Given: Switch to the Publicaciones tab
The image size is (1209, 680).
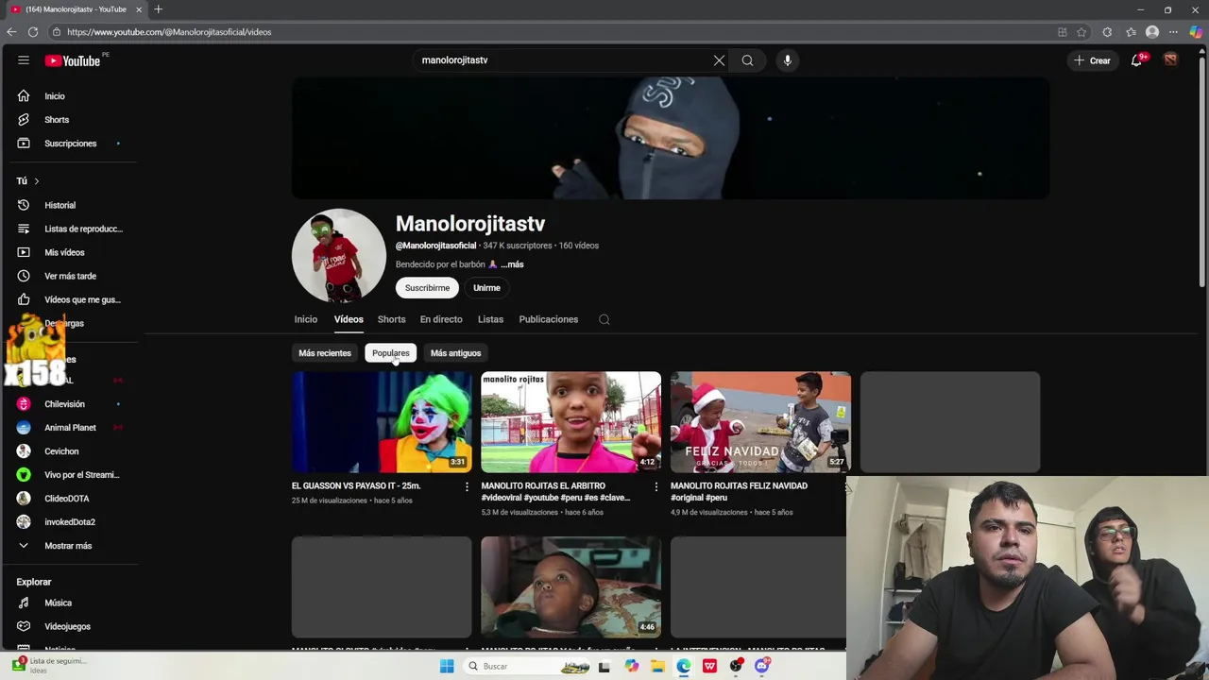Looking at the screenshot, I should (x=549, y=319).
